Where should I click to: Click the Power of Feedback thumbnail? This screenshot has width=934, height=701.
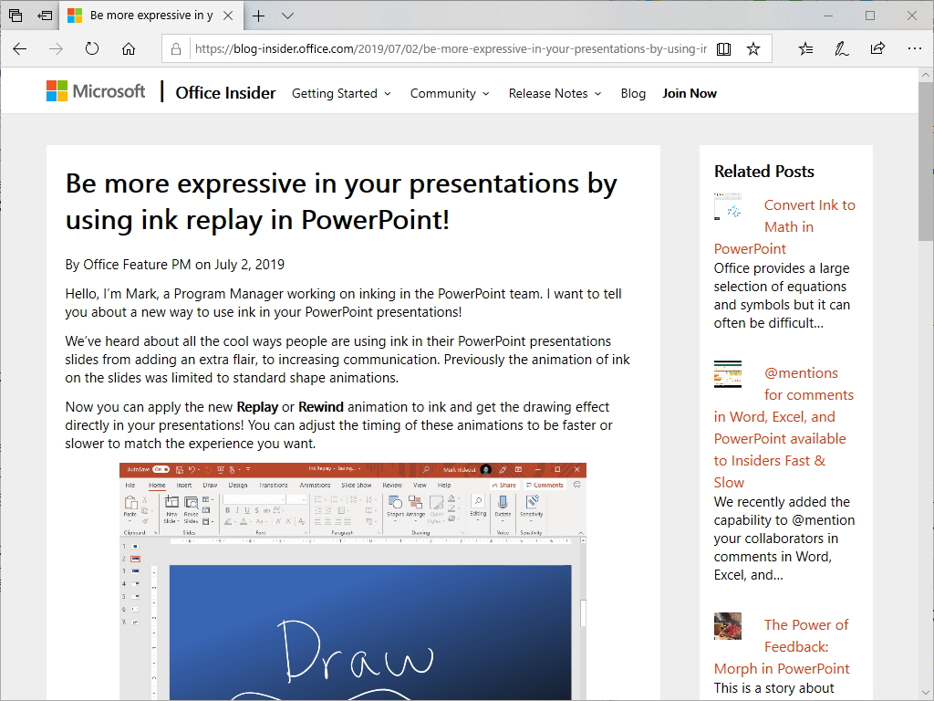(x=728, y=626)
